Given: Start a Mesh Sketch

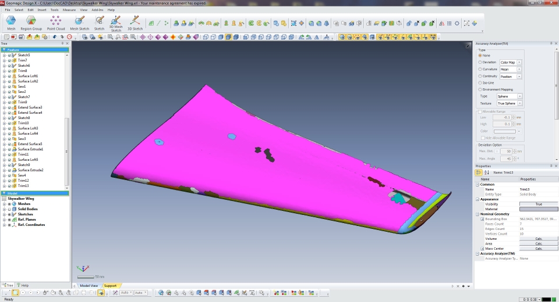Looking at the screenshot, I should [80, 23].
